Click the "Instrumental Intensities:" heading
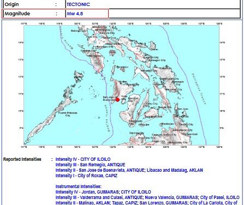244x205 pixels. tap(78, 186)
